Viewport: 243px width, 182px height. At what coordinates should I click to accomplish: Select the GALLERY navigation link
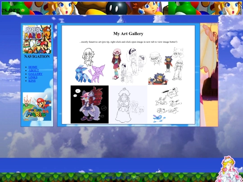[x=36, y=74]
